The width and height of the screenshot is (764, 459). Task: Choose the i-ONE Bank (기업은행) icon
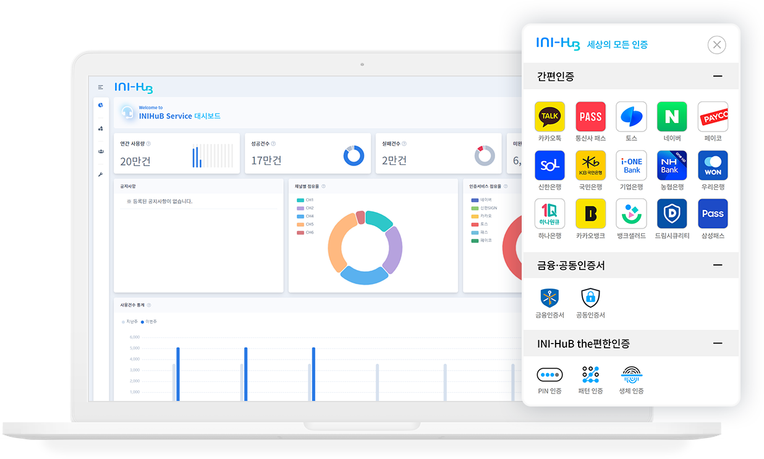click(631, 166)
